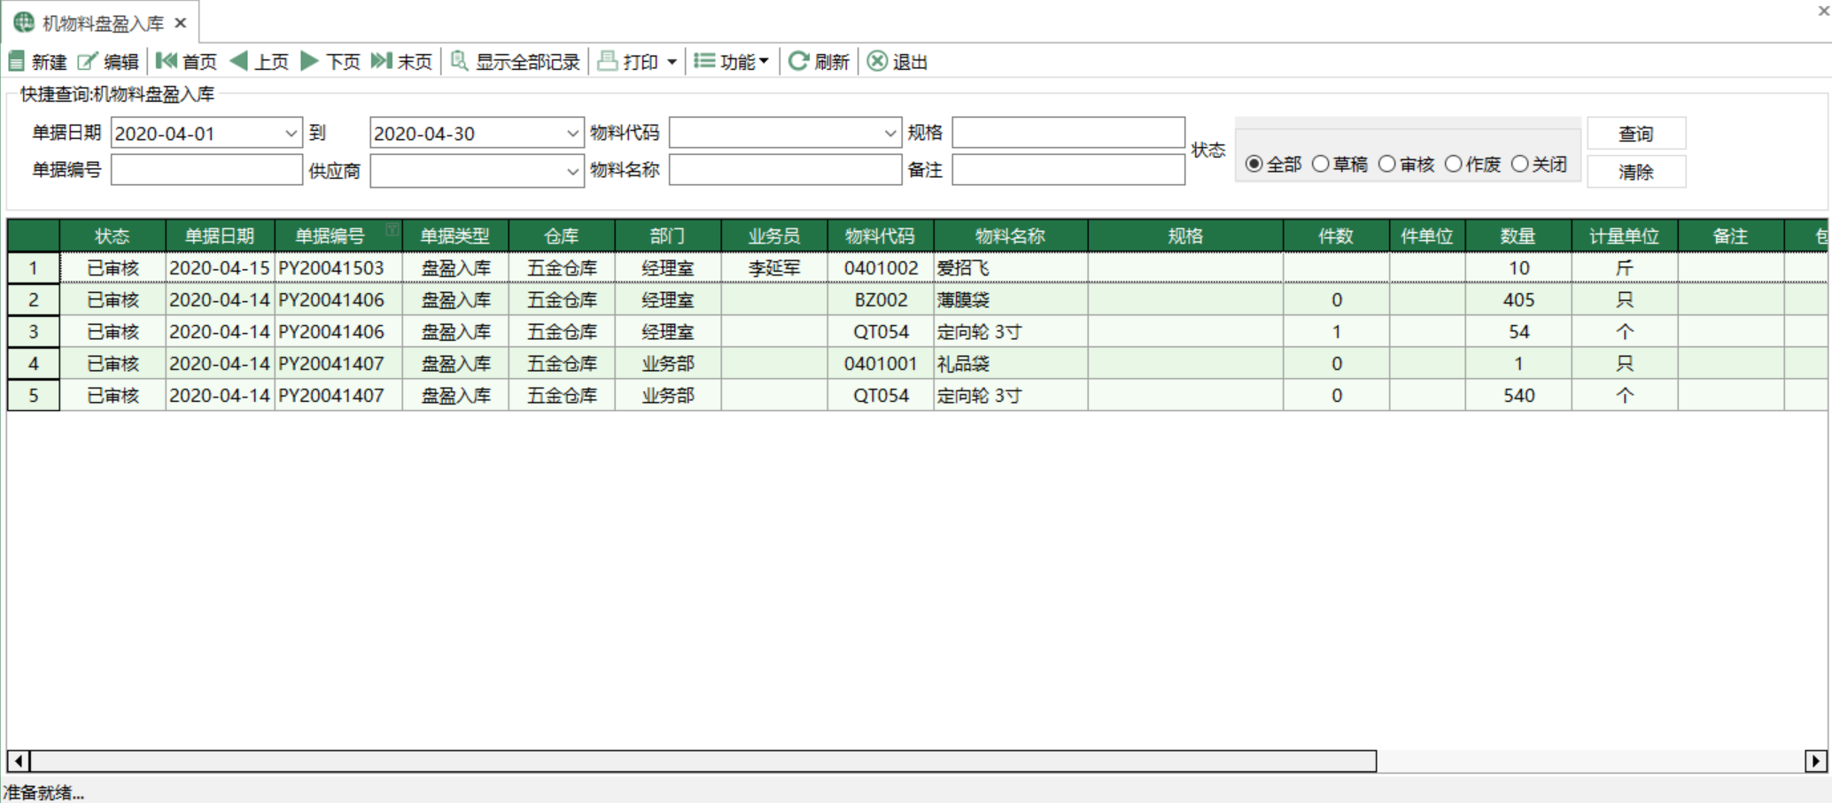Viewport: 1832px width, 803px height.
Task: Close the 机物料盘盈入库 tab
Action: (x=181, y=23)
